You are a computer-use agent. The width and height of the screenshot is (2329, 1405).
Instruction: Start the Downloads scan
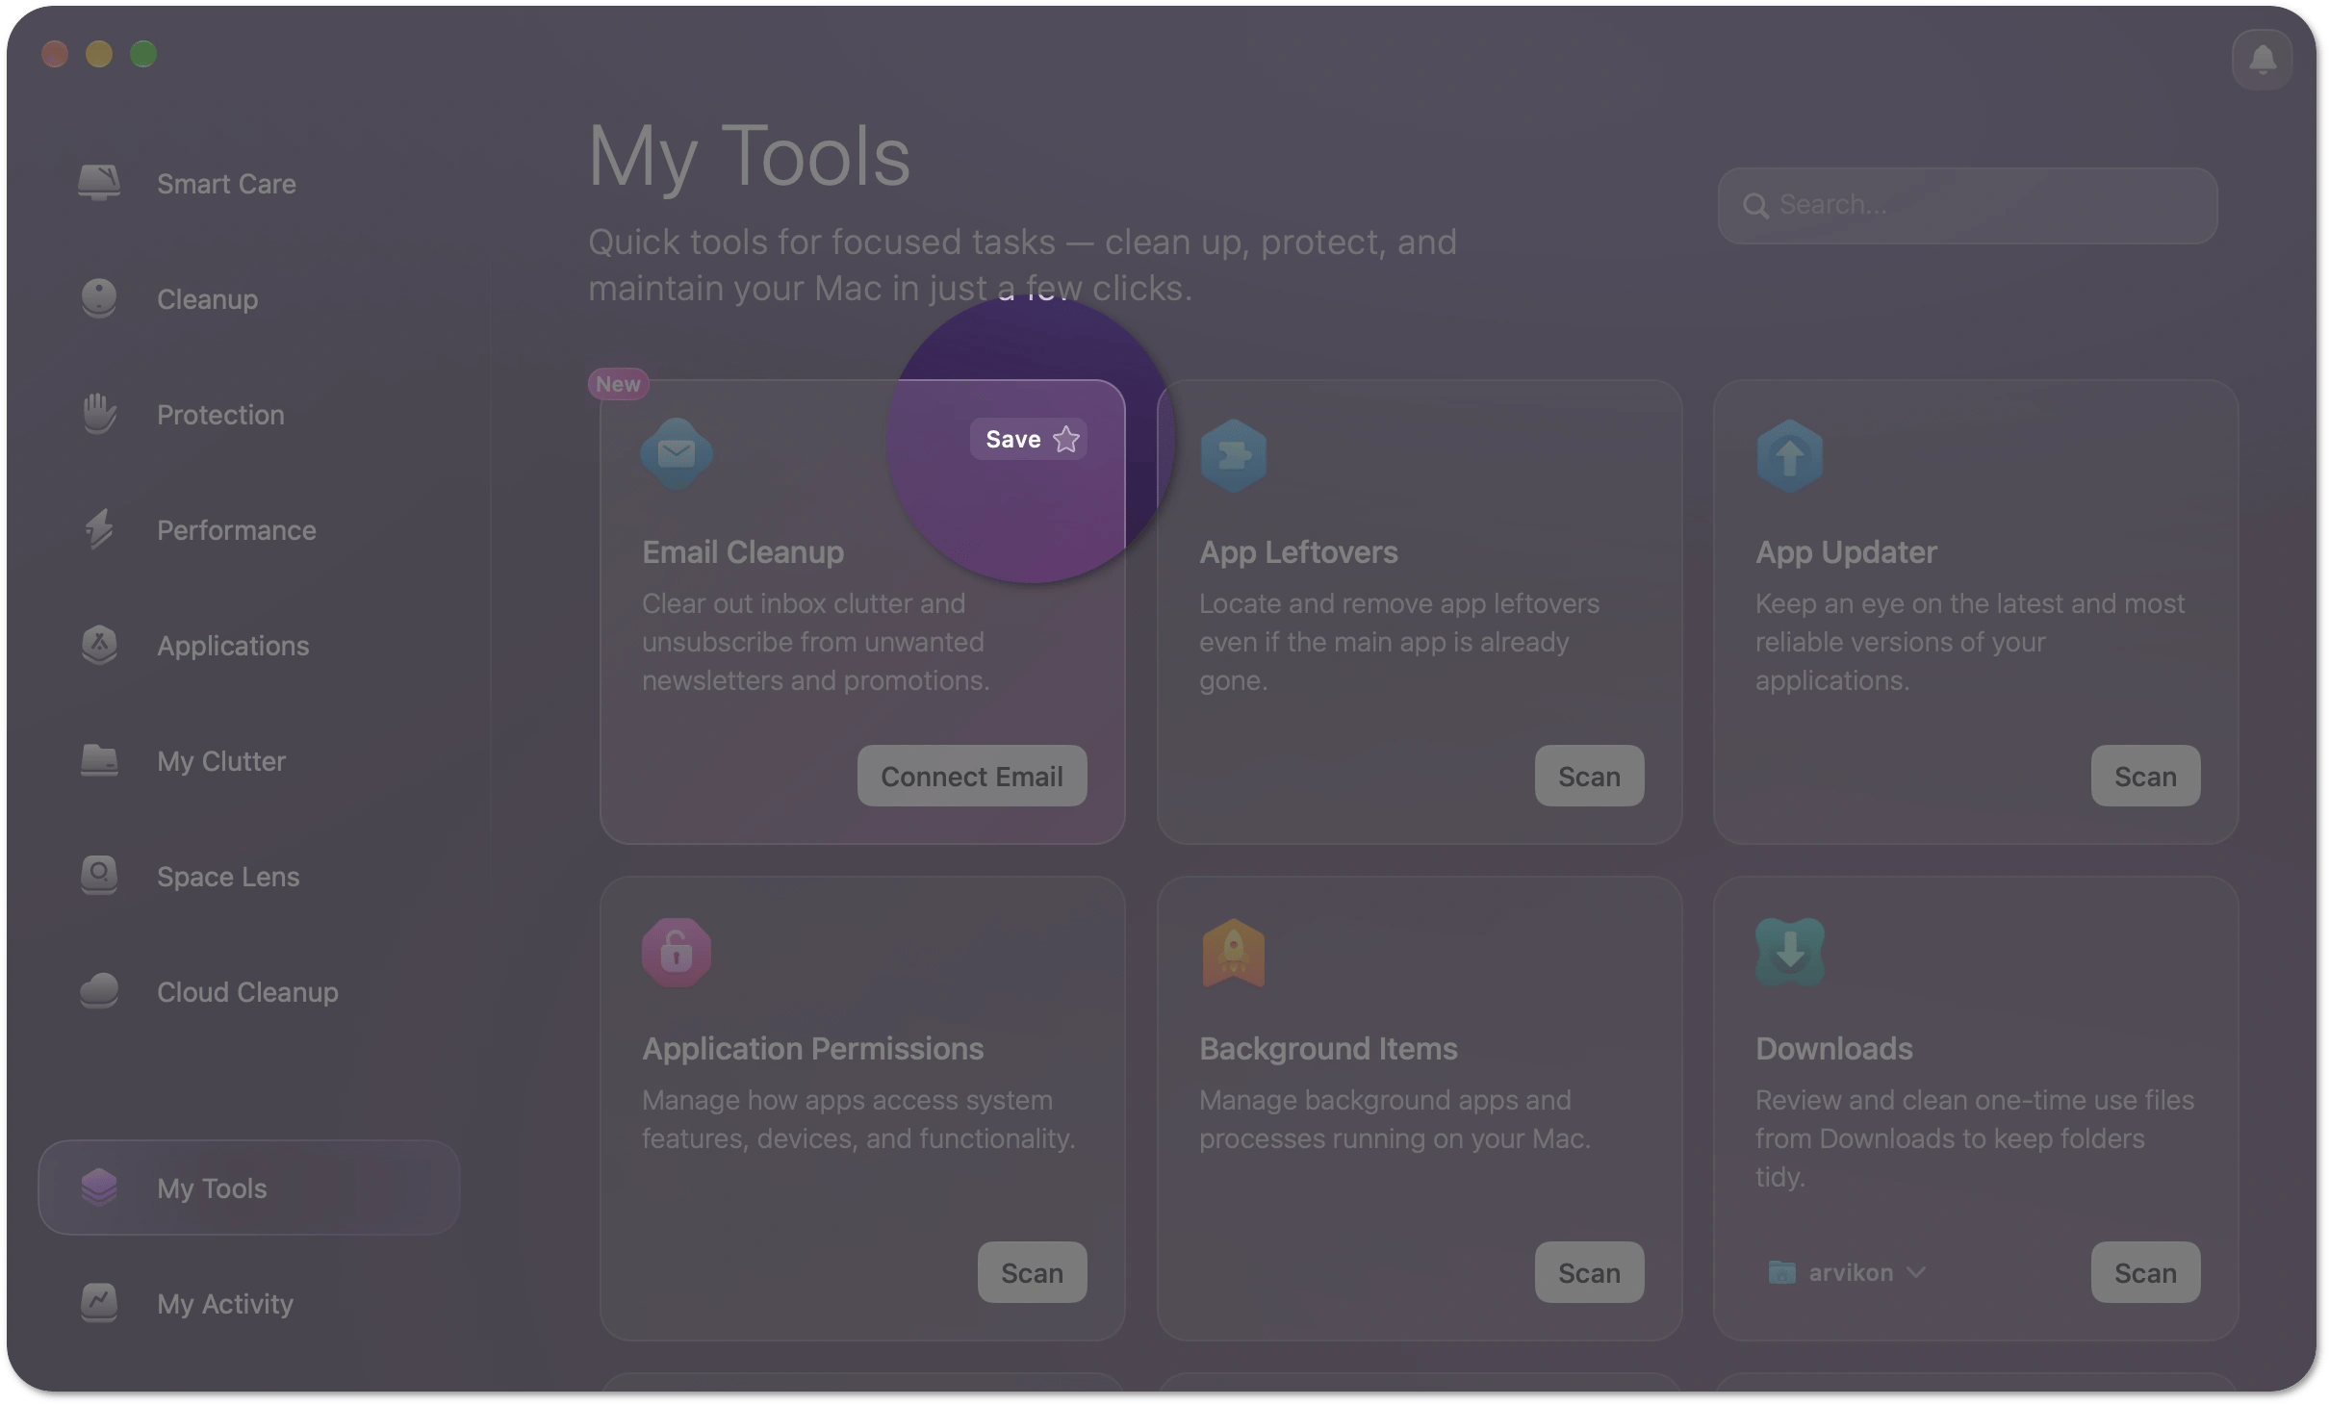click(2145, 1272)
